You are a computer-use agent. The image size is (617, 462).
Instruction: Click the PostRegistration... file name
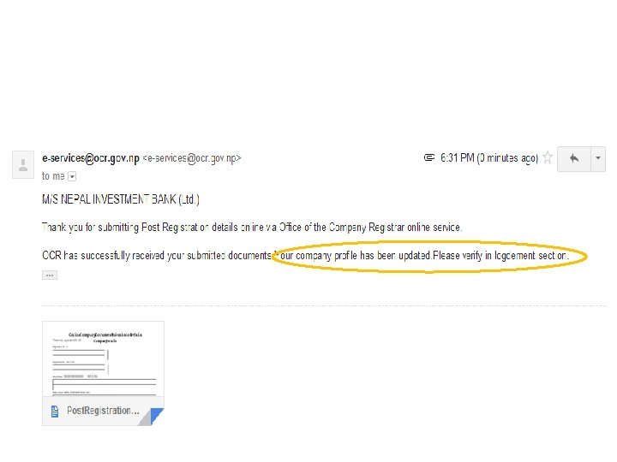(103, 411)
